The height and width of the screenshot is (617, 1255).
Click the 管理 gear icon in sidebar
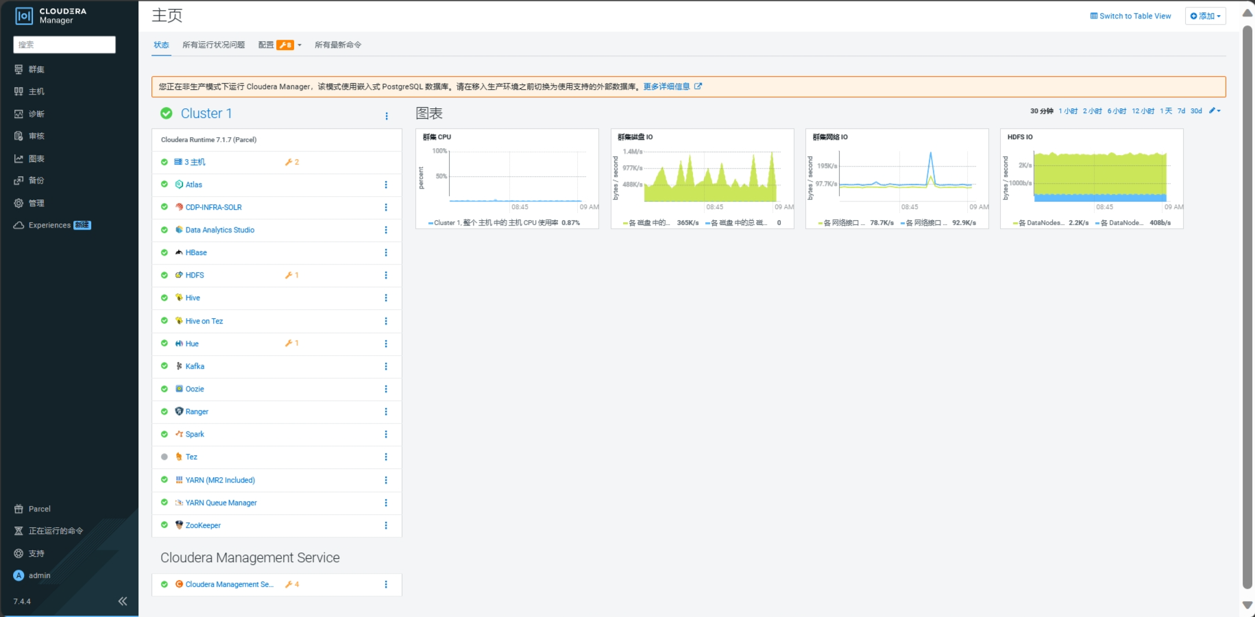pyautogui.click(x=19, y=203)
